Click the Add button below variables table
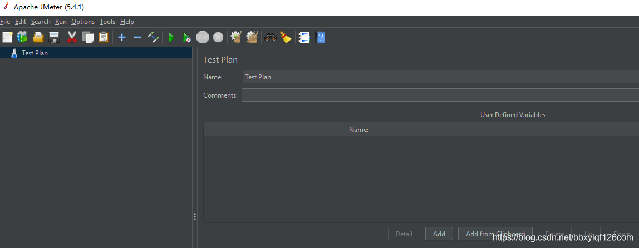 pos(439,234)
